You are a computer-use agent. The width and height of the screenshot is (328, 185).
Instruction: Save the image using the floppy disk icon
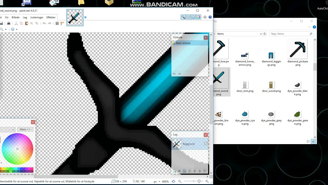click(2, 23)
